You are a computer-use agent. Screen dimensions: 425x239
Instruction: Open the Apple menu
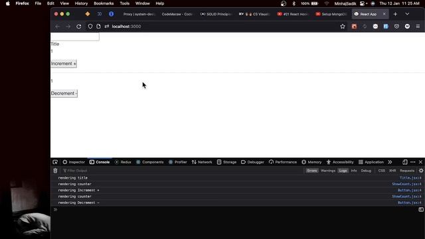pos(8,3)
